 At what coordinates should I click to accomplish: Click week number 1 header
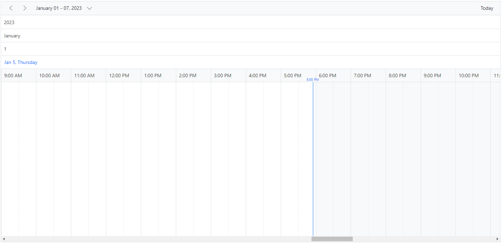click(x=251, y=49)
